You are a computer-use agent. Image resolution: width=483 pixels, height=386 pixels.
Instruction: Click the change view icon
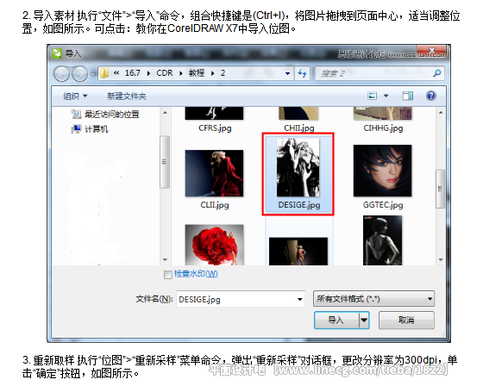coord(372,96)
